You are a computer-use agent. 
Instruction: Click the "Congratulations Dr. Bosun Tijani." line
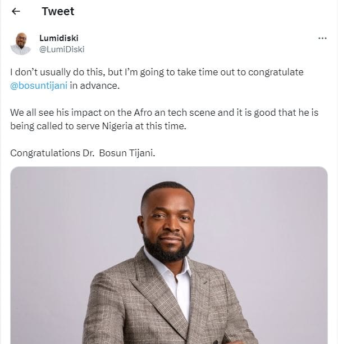click(83, 153)
